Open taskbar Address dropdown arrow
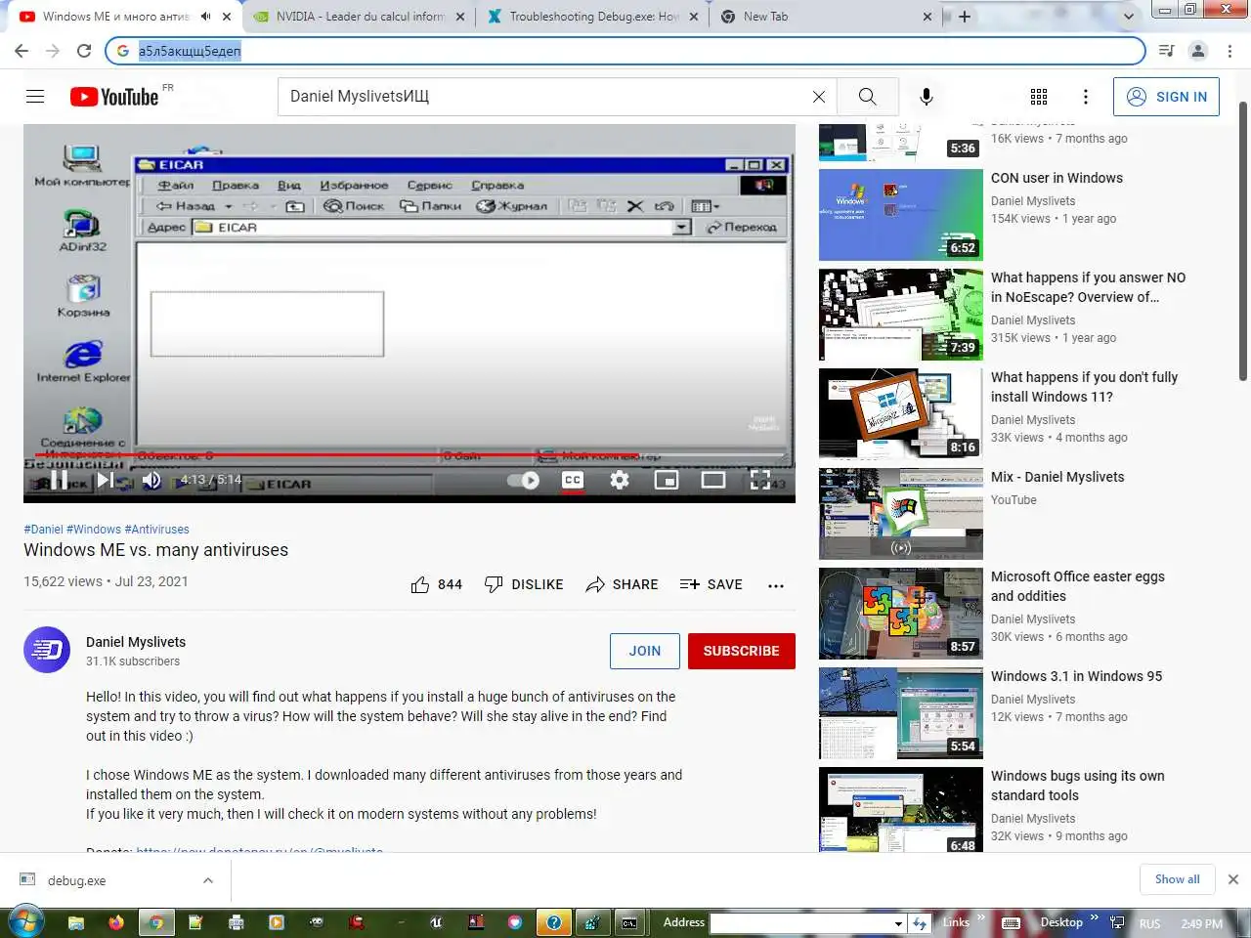 [x=898, y=922]
